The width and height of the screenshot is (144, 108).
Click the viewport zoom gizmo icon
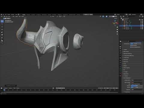117,27
